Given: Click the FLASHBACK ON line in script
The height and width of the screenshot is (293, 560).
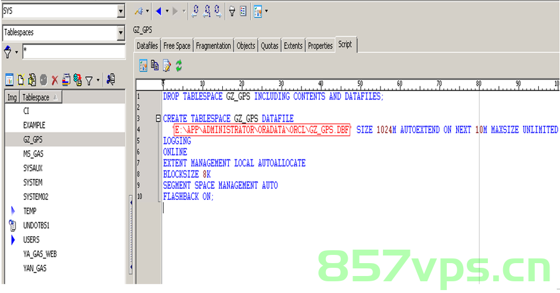Looking at the screenshot, I should 188,196.
